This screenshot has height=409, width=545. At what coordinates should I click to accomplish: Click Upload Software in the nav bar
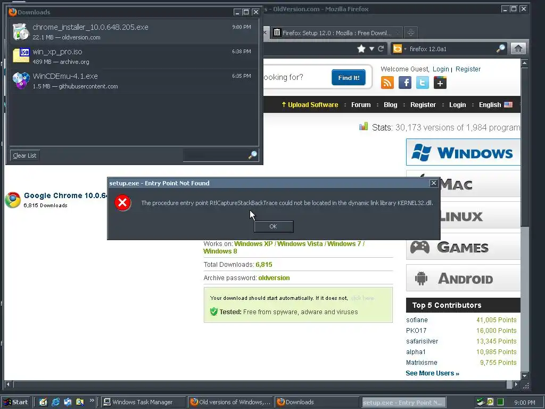[310, 105]
